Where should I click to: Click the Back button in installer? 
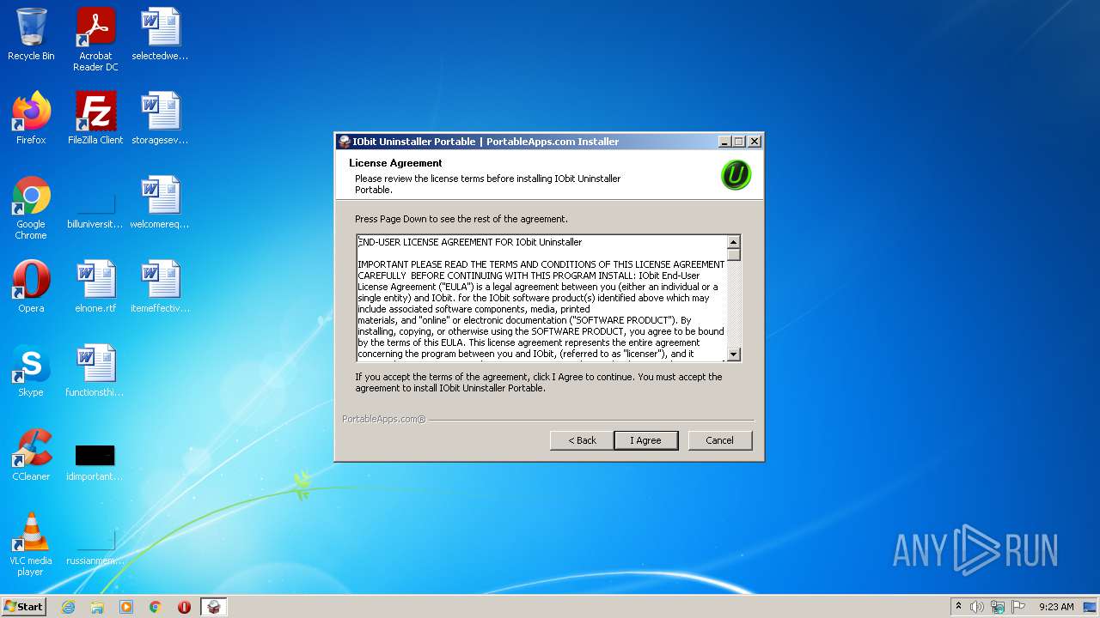[582, 440]
